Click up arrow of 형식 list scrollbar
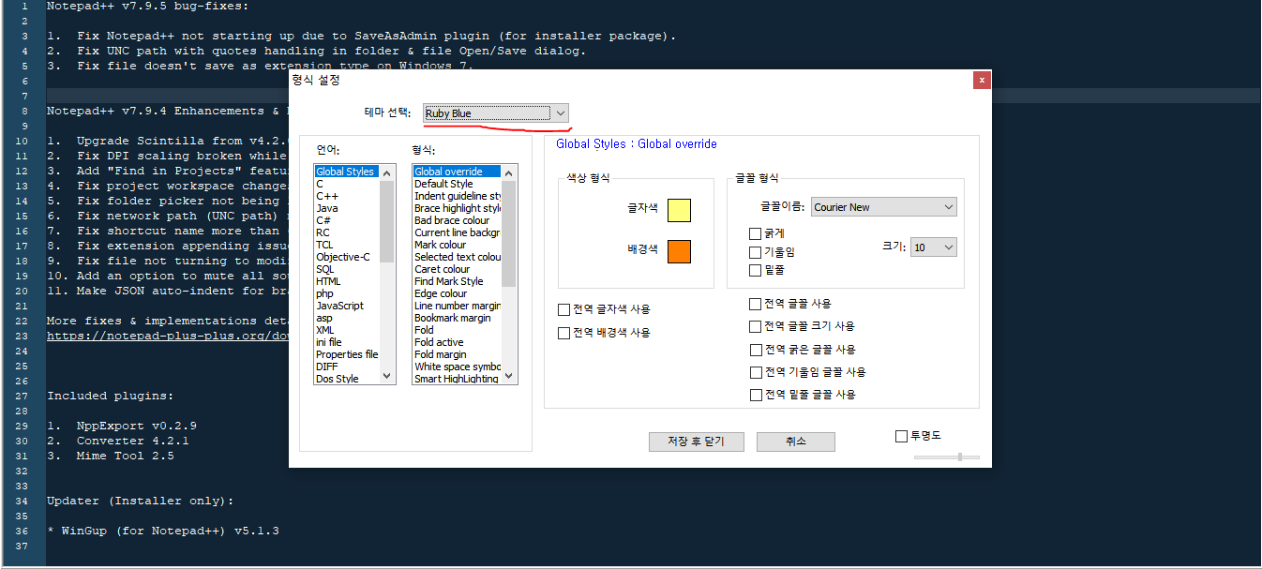1262x569 pixels. 509,172
